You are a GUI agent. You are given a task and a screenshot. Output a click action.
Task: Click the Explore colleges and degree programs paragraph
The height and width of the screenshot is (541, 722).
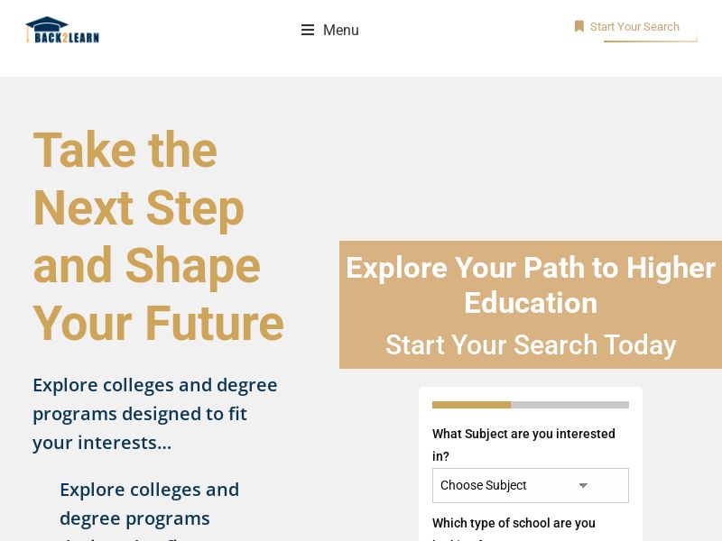click(x=154, y=413)
